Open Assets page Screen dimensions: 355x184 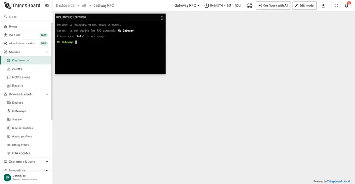click(26, 120)
